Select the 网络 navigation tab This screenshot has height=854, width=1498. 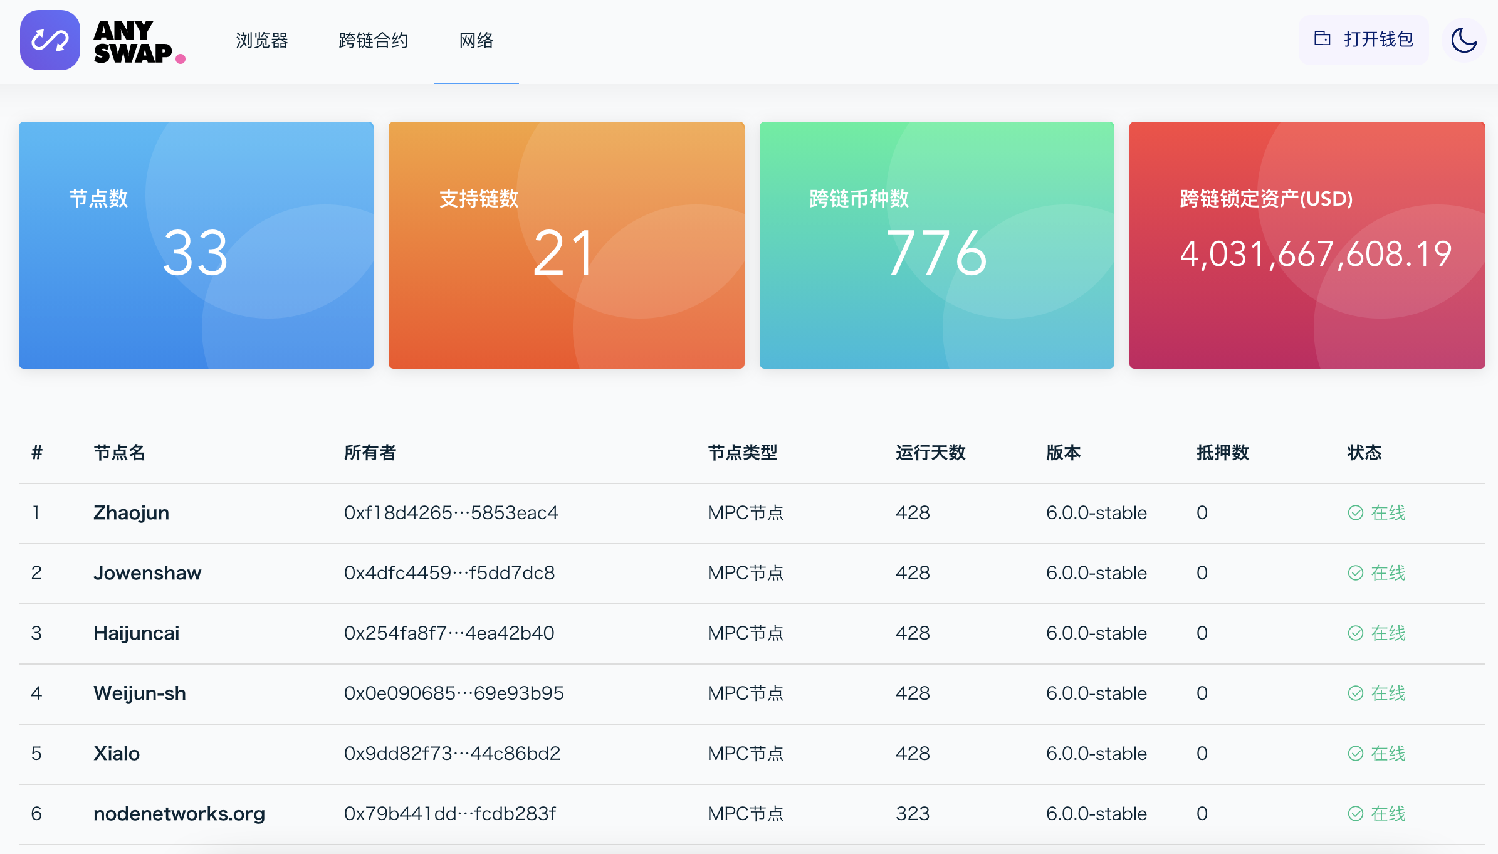coord(476,40)
